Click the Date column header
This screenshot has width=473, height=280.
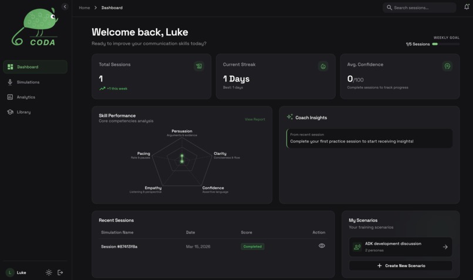pyautogui.click(x=190, y=232)
